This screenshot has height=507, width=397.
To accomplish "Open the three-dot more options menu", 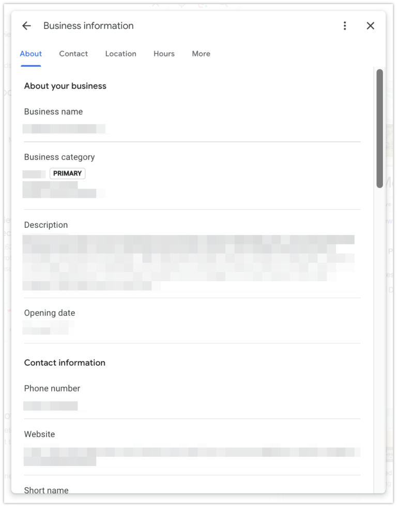I will (345, 26).
